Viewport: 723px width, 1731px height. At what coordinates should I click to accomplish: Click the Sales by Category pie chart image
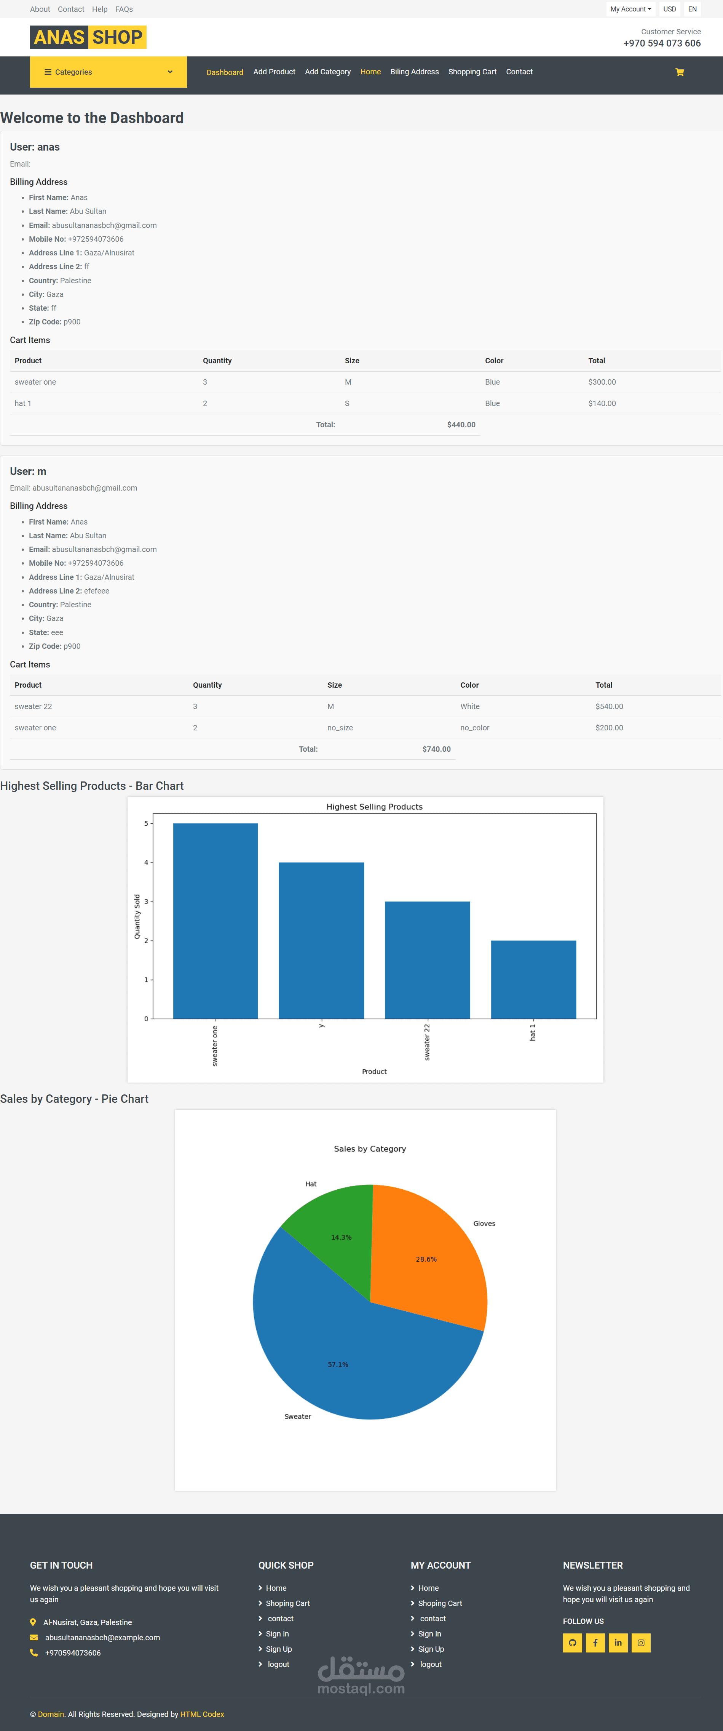click(365, 1299)
